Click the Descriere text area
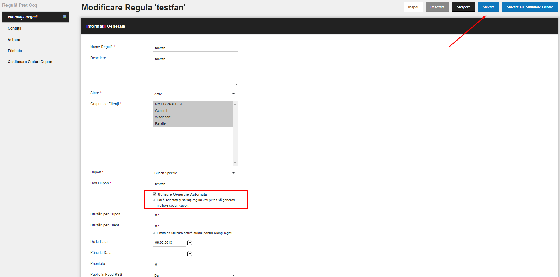This screenshot has height=277, width=560. pos(195,70)
